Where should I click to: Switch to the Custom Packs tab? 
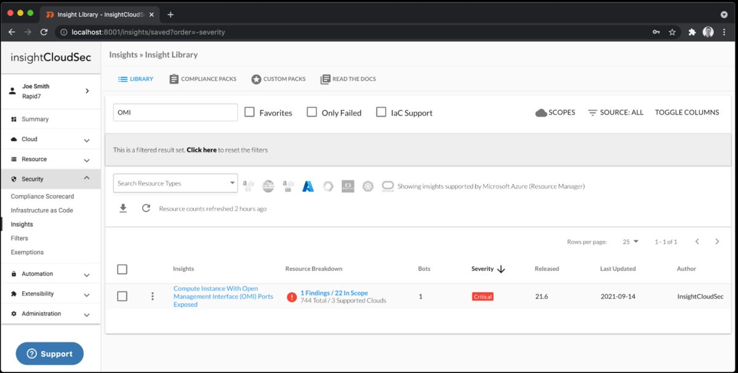[x=279, y=79]
